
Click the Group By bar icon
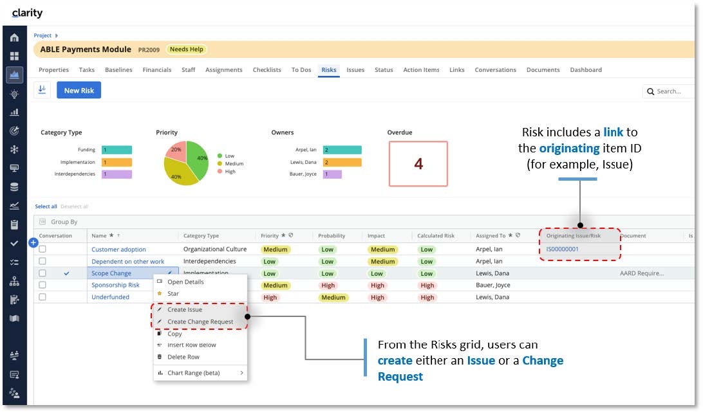(42, 222)
